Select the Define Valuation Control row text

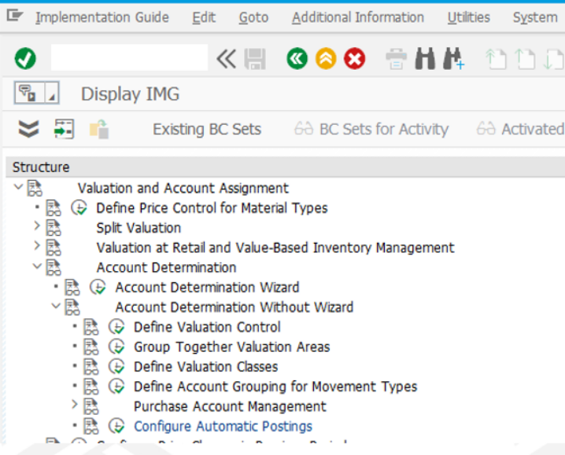[x=207, y=327]
